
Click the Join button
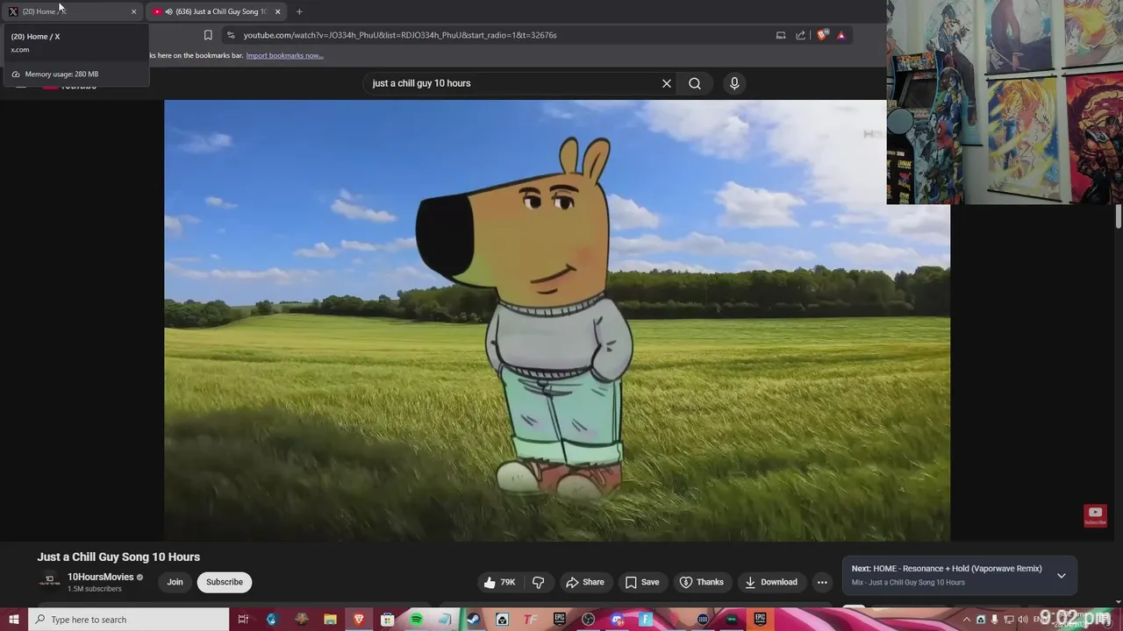(175, 582)
